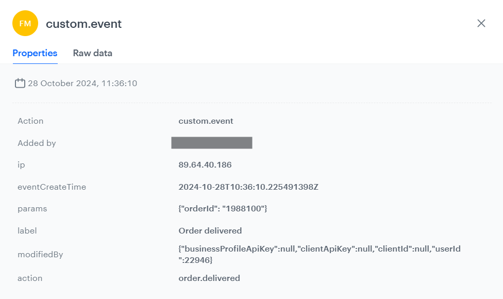Viewport: 503px width, 299px height.
Task: Close the custom.event details panel
Action: click(481, 23)
